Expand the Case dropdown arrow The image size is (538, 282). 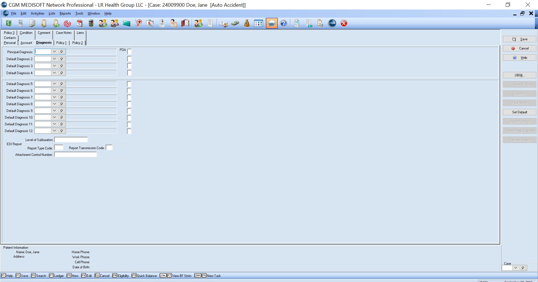516,268
